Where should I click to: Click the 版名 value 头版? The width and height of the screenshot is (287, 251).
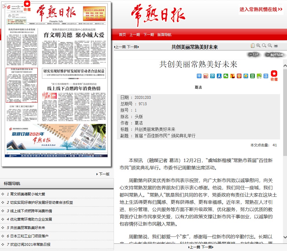coord(139,117)
